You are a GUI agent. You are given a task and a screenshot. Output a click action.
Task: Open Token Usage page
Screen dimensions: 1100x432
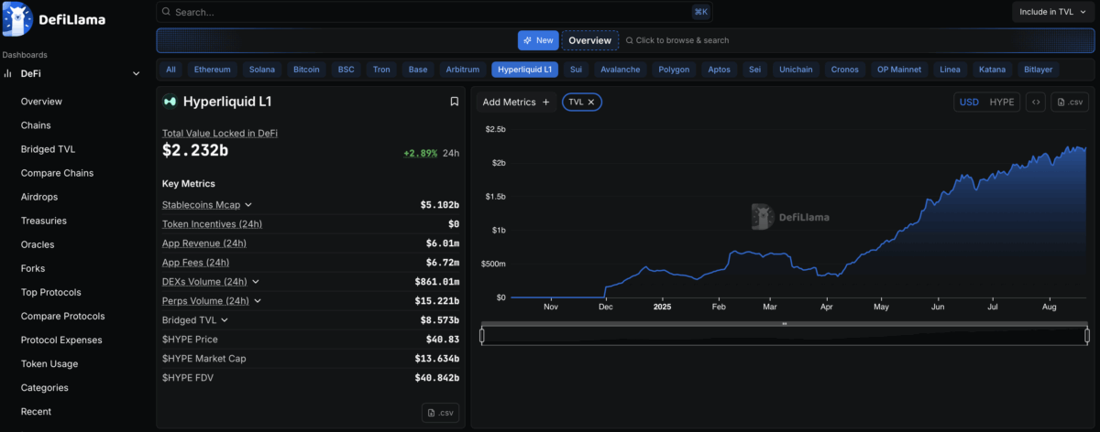pos(49,363)
